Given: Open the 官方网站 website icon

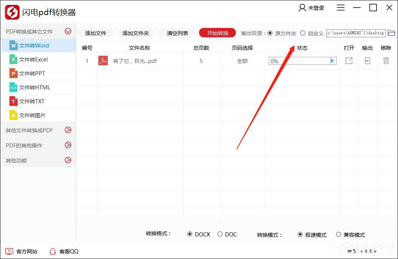Looking at the screenshot, I should click(9, 251).
